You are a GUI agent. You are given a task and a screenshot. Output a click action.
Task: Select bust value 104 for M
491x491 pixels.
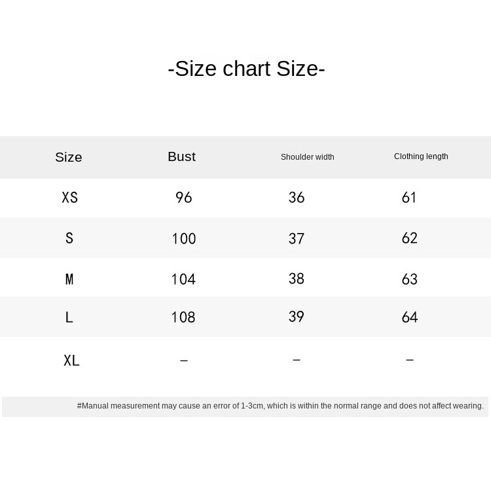[x=183, y=280]
